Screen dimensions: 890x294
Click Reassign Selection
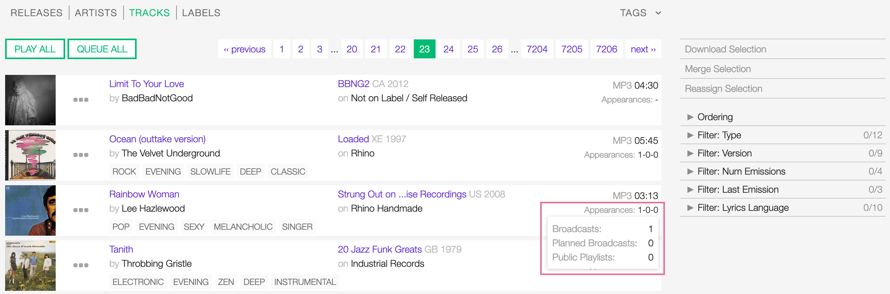tap(783, 89)
